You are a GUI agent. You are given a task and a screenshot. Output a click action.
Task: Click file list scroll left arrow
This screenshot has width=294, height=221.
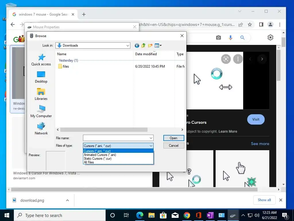point(58,130)
